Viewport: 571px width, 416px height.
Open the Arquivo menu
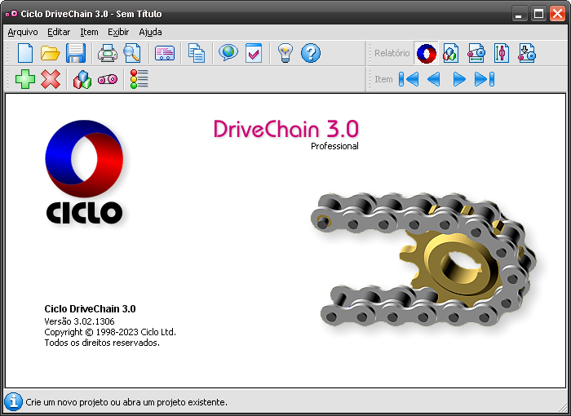coord(23,32)
